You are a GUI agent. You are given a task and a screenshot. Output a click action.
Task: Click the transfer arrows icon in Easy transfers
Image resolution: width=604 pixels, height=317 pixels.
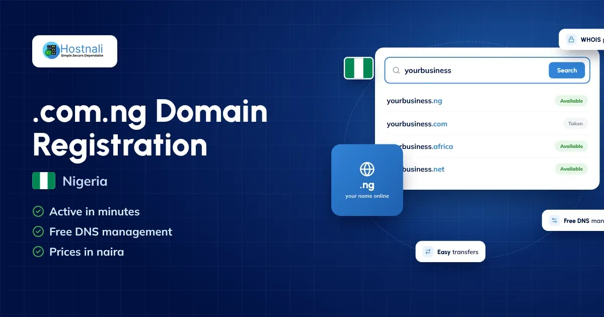coord(428,252)
